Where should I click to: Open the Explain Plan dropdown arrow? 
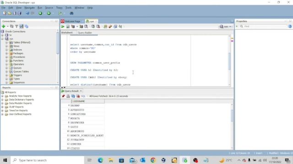click(77, 26)
